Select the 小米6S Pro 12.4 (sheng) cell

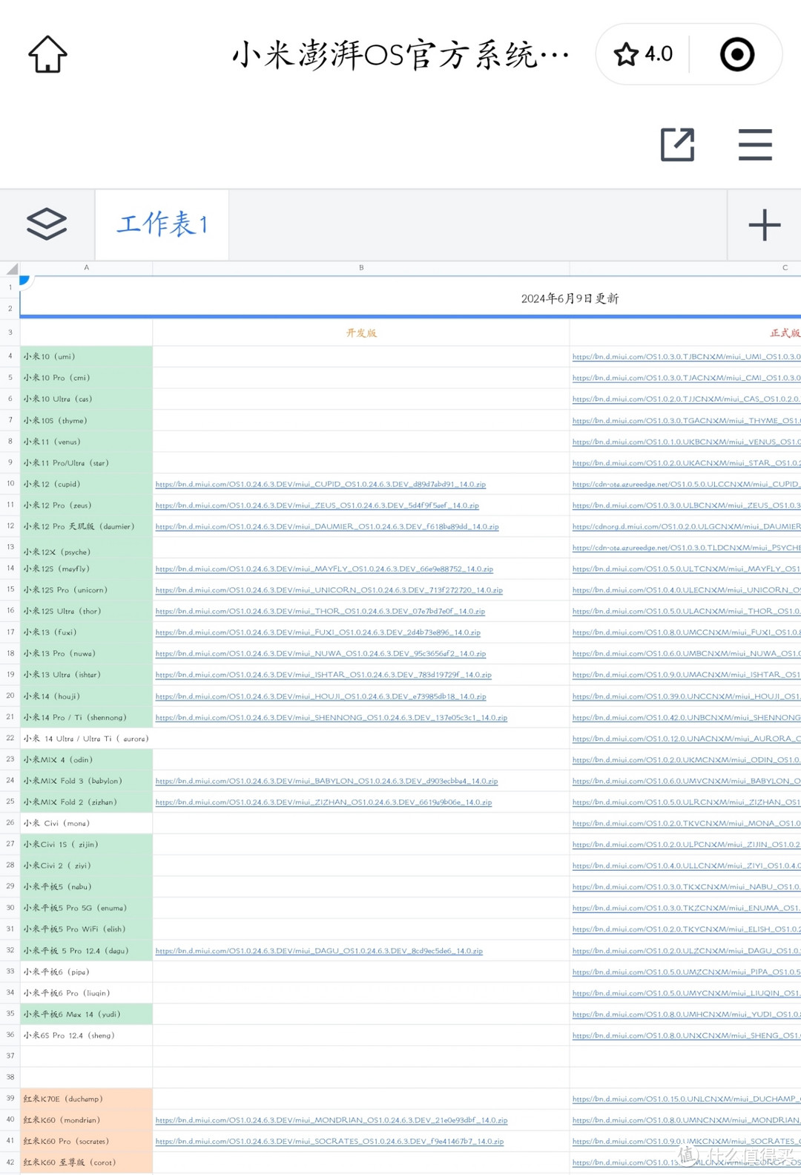point(86,1035)
